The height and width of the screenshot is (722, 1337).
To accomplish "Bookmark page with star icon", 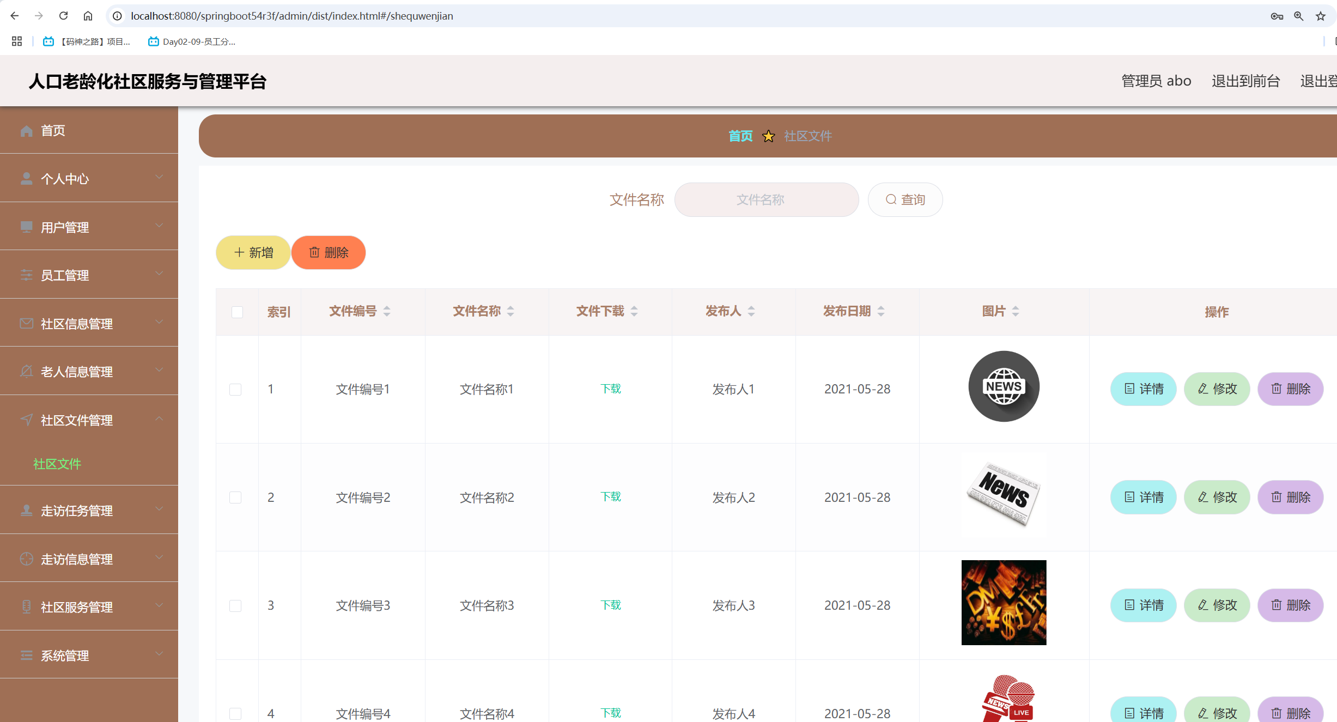I will 1321,16.
